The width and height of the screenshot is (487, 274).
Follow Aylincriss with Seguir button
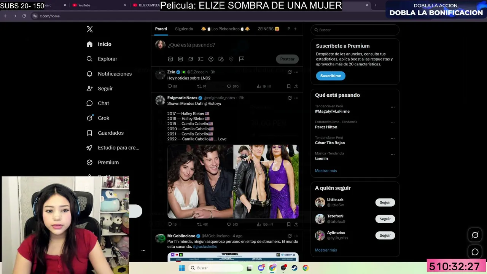(385, 235)
